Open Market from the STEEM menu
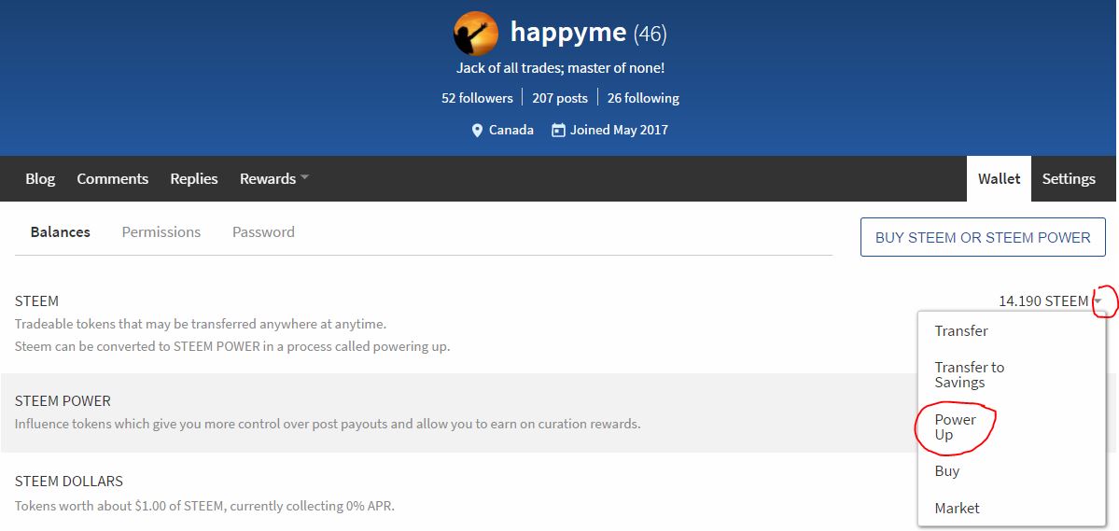The width and height of the screenshot is (1119, 531). click(1012, 509)
